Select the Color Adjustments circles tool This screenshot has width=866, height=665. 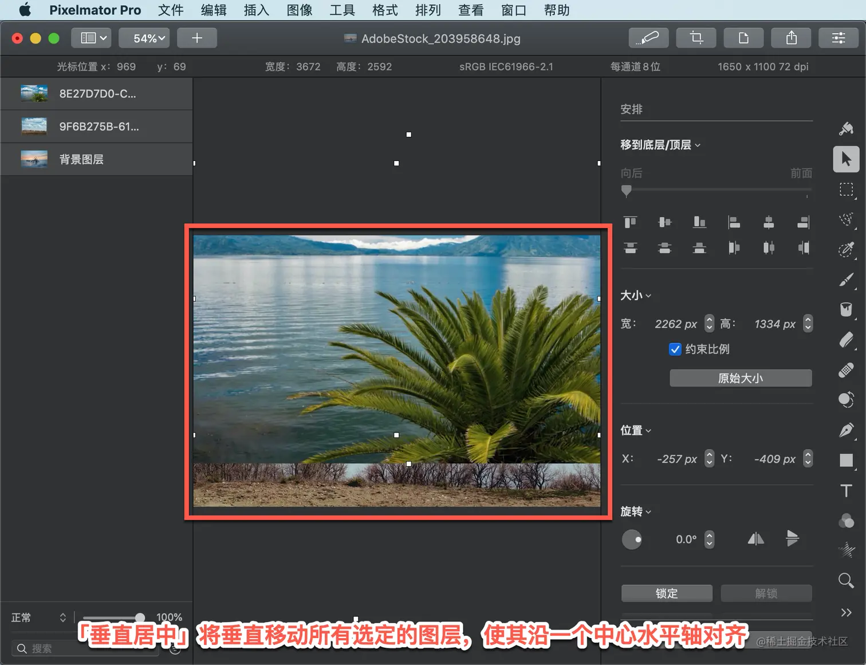pos(846,521)
